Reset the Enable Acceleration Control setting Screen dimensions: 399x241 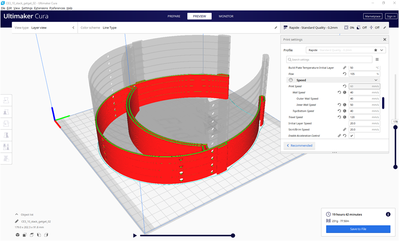345,135
